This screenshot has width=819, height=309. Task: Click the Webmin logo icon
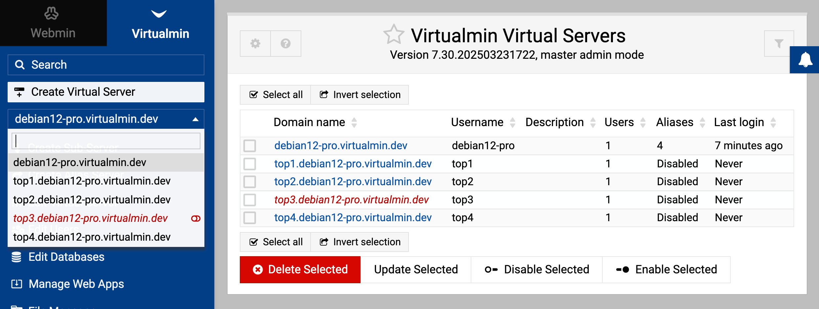coord(51,14)
